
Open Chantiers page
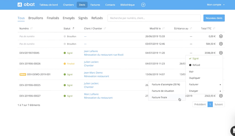68,5
